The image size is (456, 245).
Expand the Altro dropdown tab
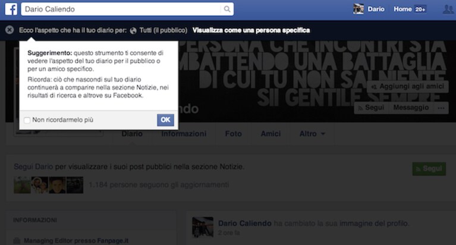(x=312, y=134)
